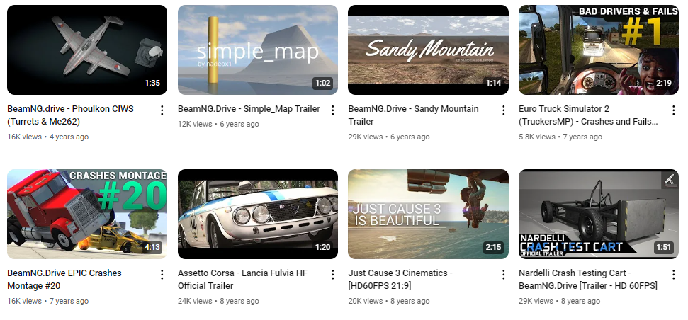Open Euro Truck Simulator 2 Crashes title
Screen dimensions: 688x320
click(x=588, y=115)
